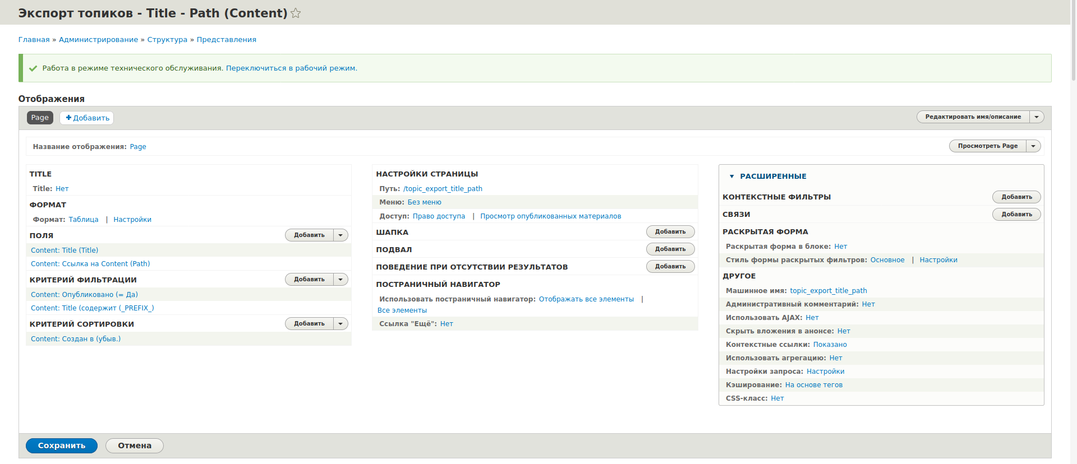Screen dimensions: 1077x464
Task: Add no-results behavior via Добавить
Action: tap(670, 267)
